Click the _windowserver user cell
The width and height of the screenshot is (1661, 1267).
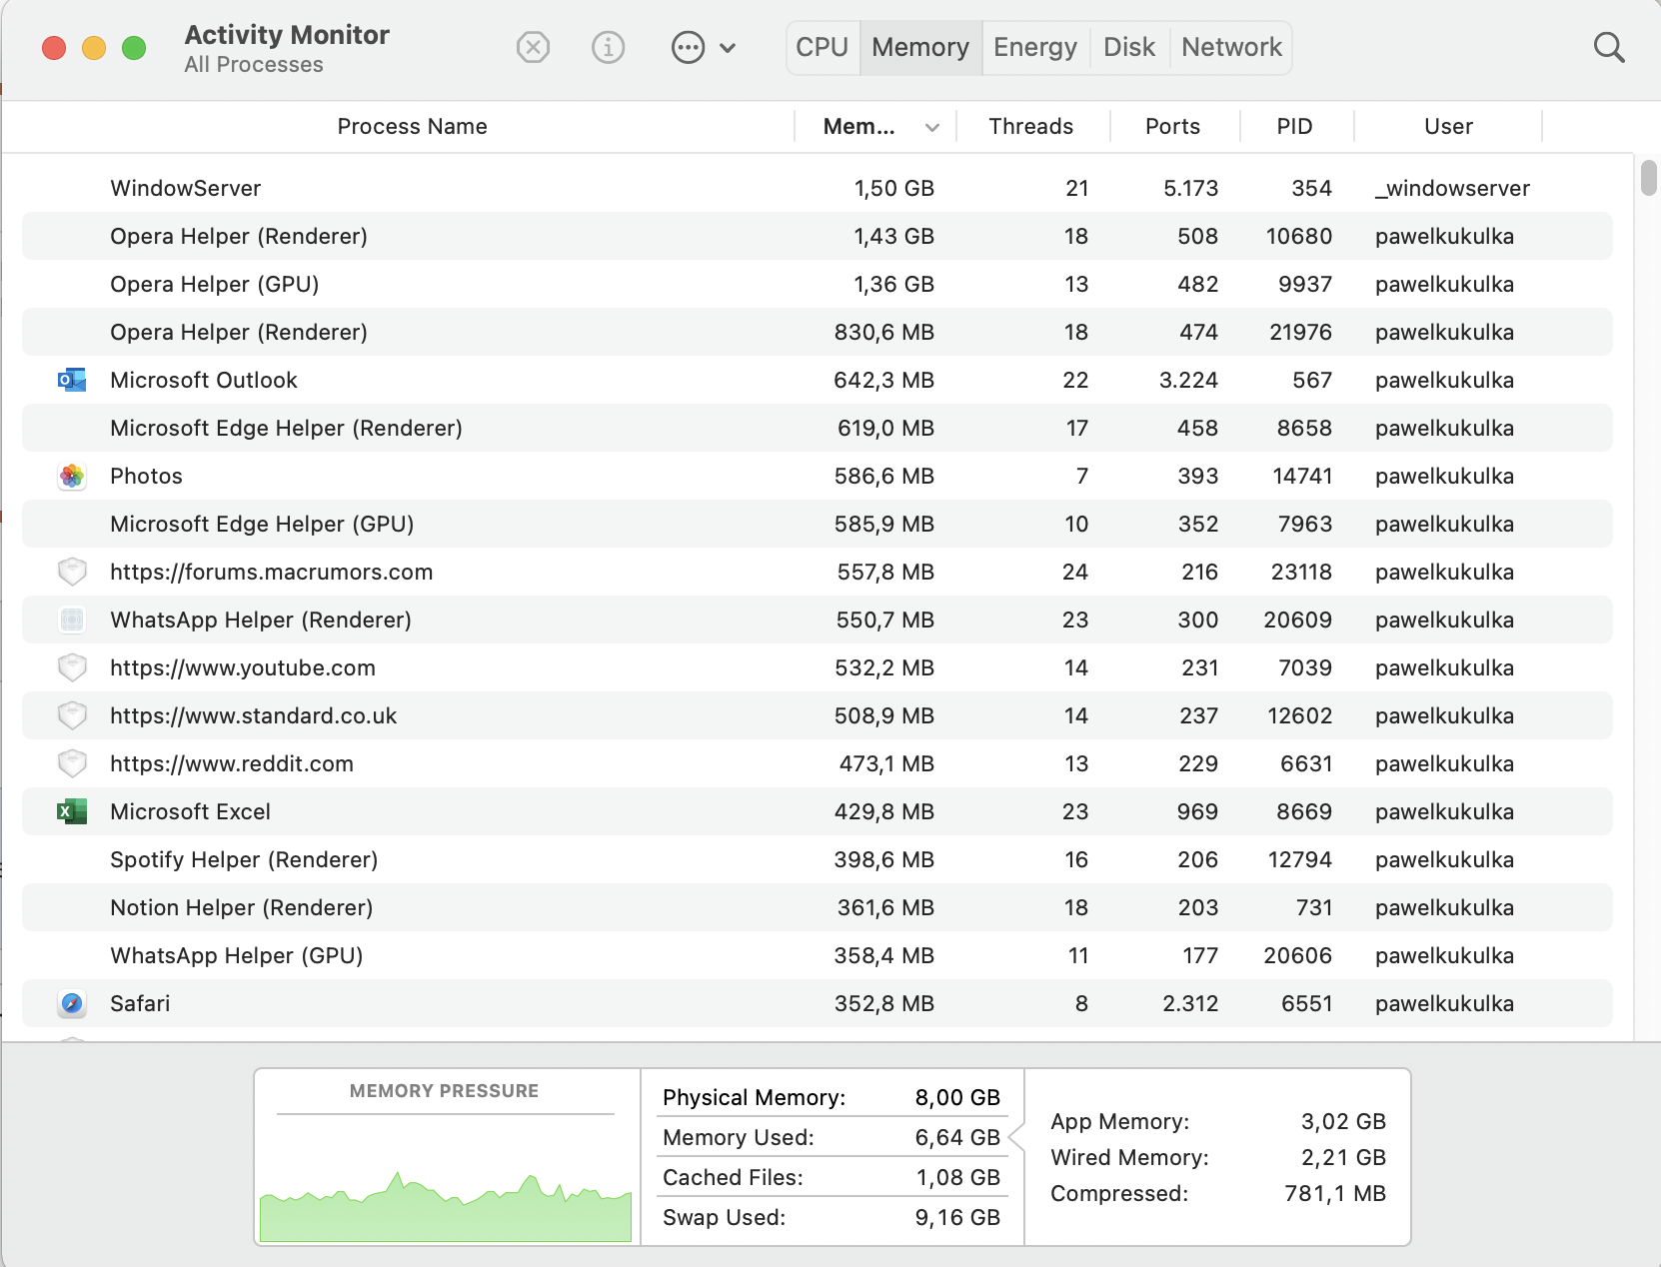click(1452, 188)
